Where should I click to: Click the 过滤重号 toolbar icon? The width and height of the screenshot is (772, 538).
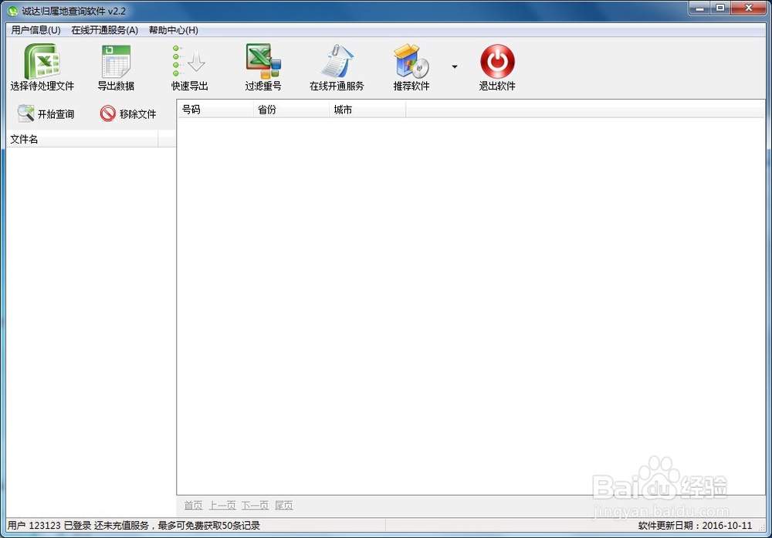263,62
